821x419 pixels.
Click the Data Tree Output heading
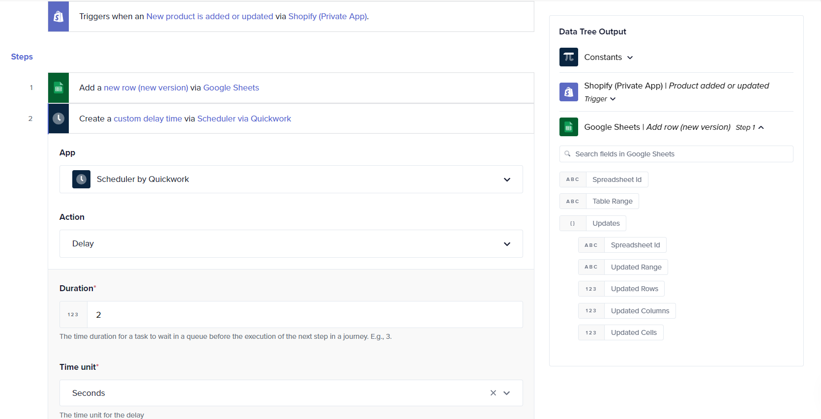coord(592,32)
